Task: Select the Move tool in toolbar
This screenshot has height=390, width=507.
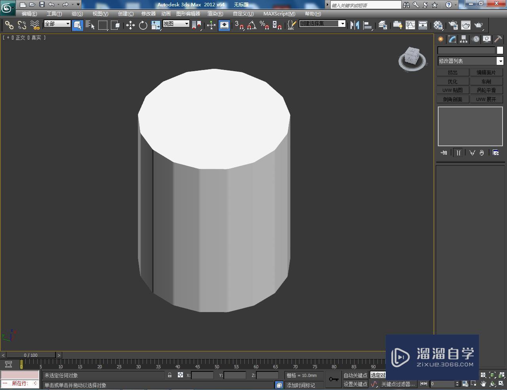Action: (x=130, y=25)
